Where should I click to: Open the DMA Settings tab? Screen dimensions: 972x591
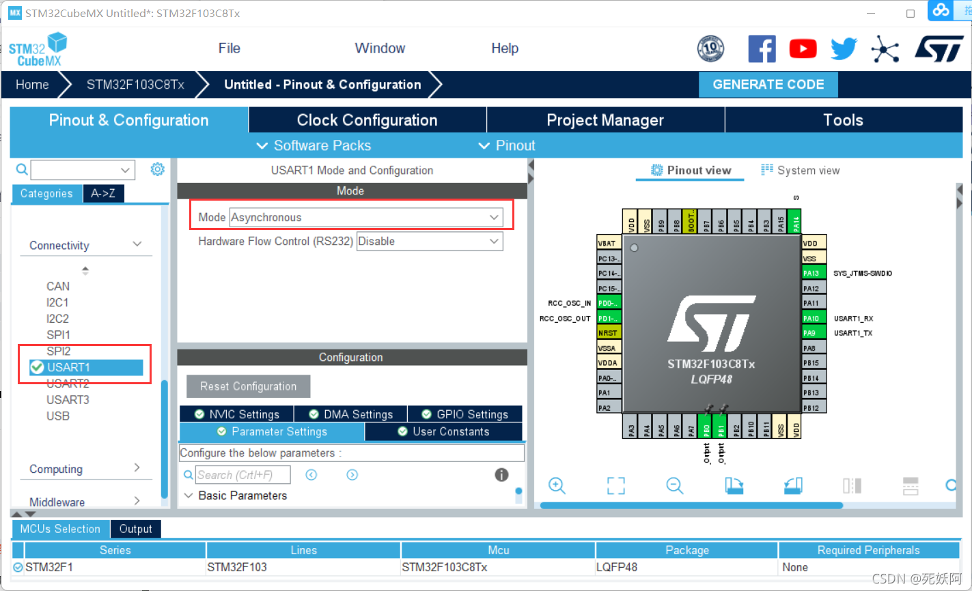point(350,414)
